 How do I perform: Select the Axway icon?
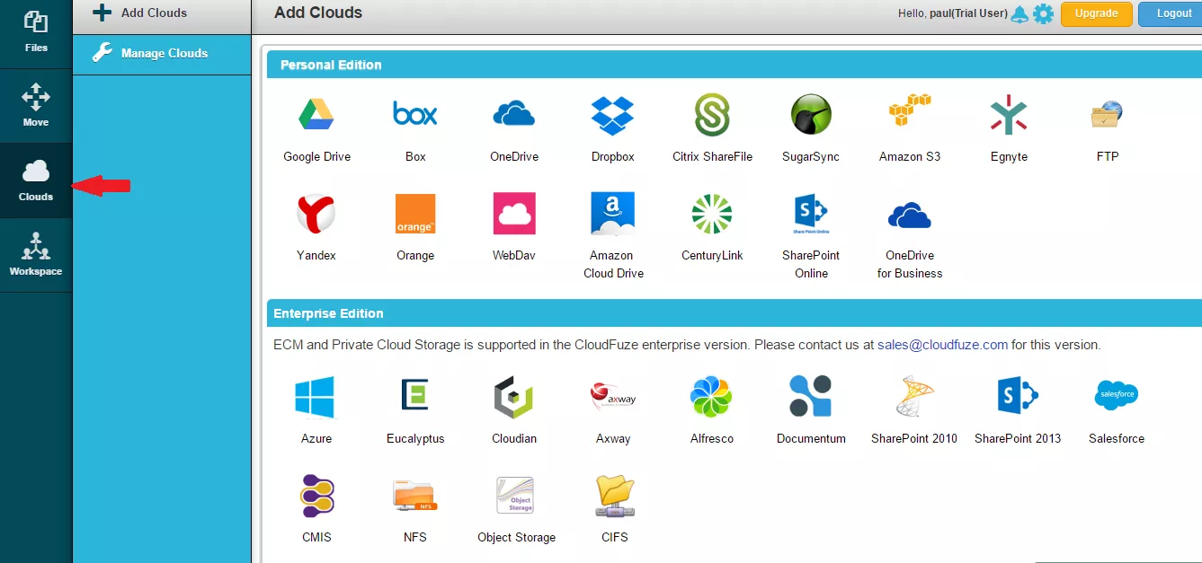click(x=613, y=395)
